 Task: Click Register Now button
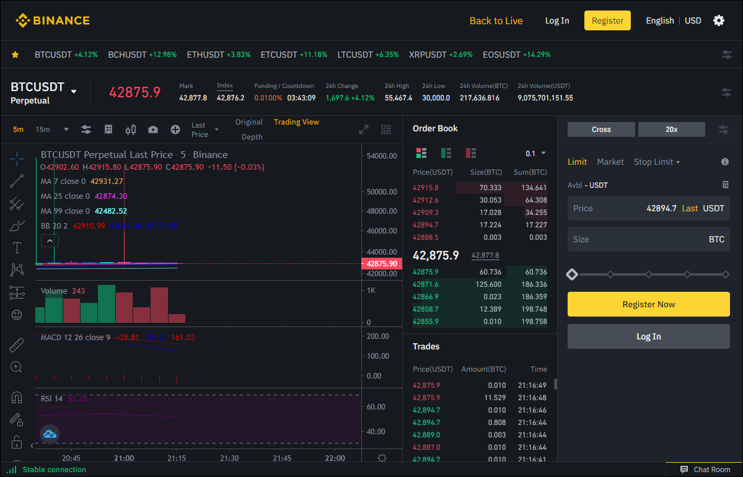tap(649, 304)
